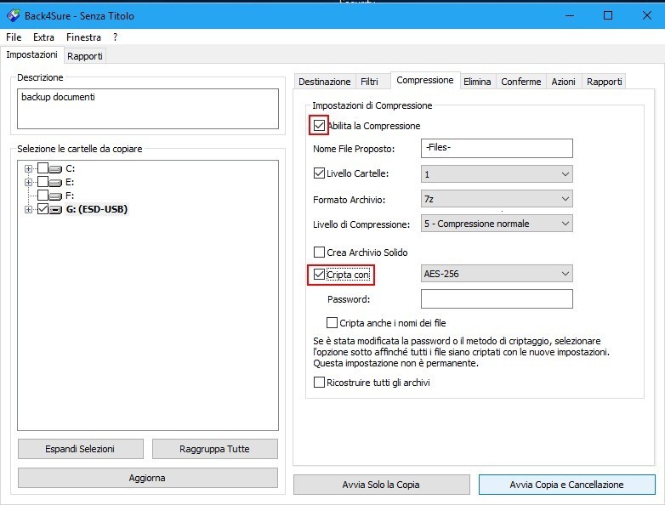Open the Formato Archivio 7z dropdown
Screen dimensions: 665x505
tap(497, 200)
